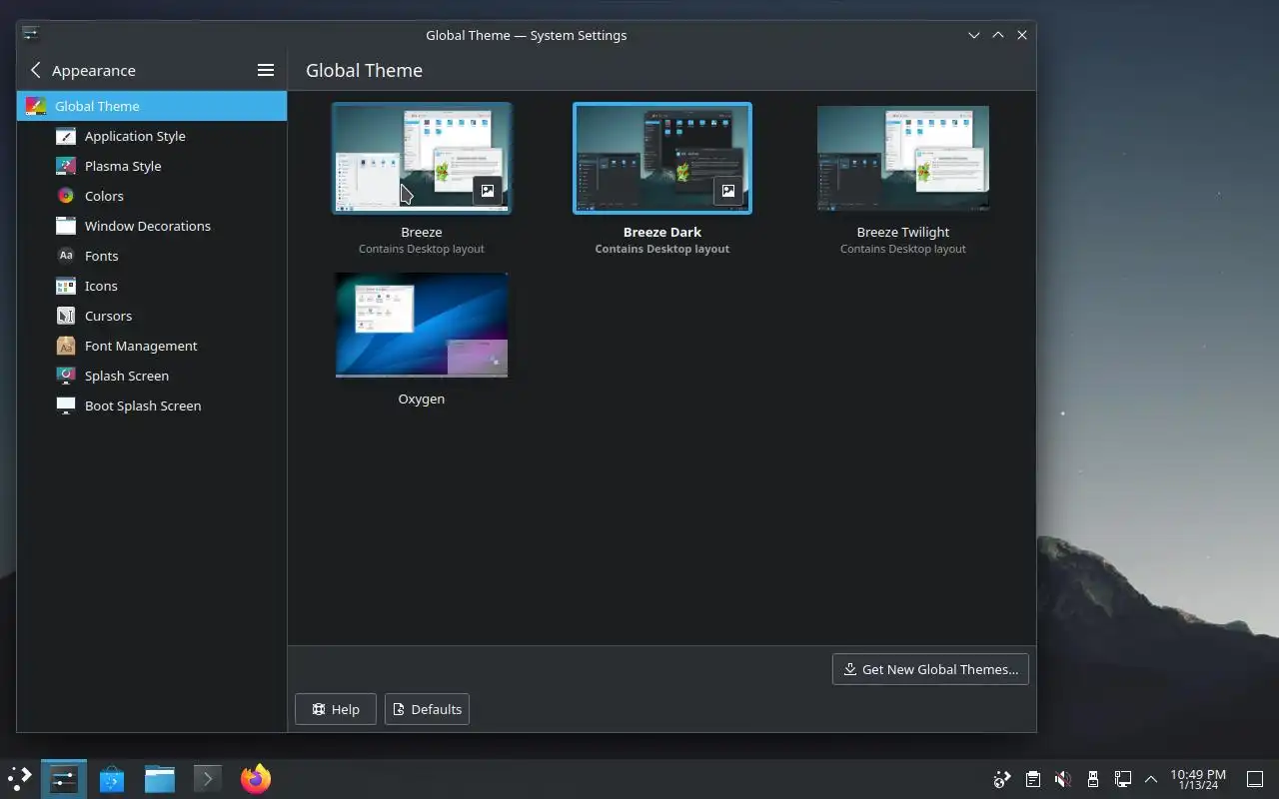Screen dimensions: 1279x799
Task: Open Plasma Style settings
Action: (x=152, y=166)
